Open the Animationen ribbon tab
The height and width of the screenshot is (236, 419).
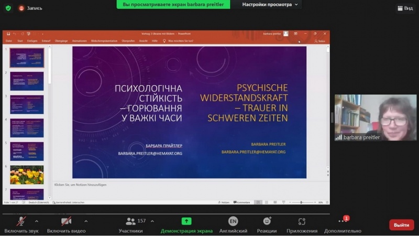[80, 40]
